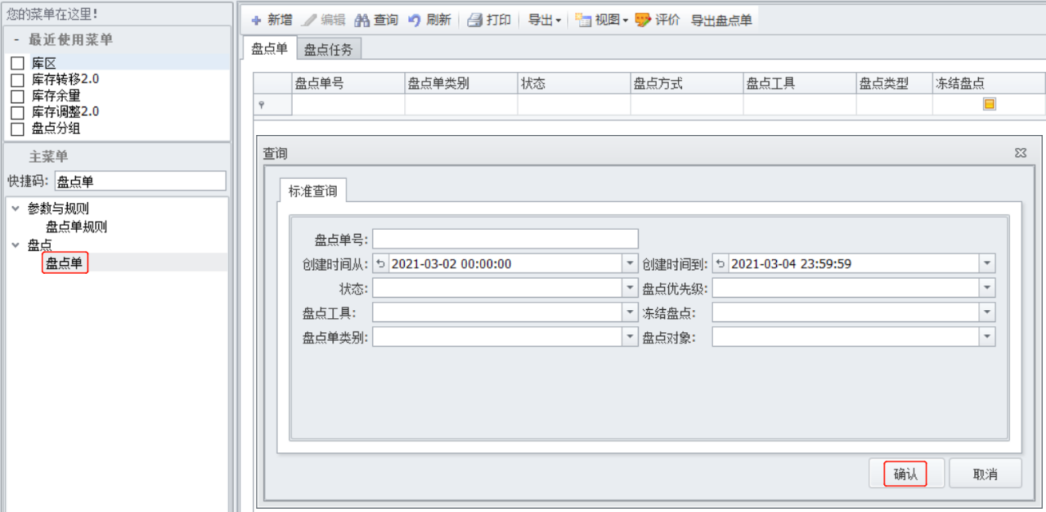Click the 刷新 refresh icon
Viewport: 1046px width, 512px height.
[414, 21]
